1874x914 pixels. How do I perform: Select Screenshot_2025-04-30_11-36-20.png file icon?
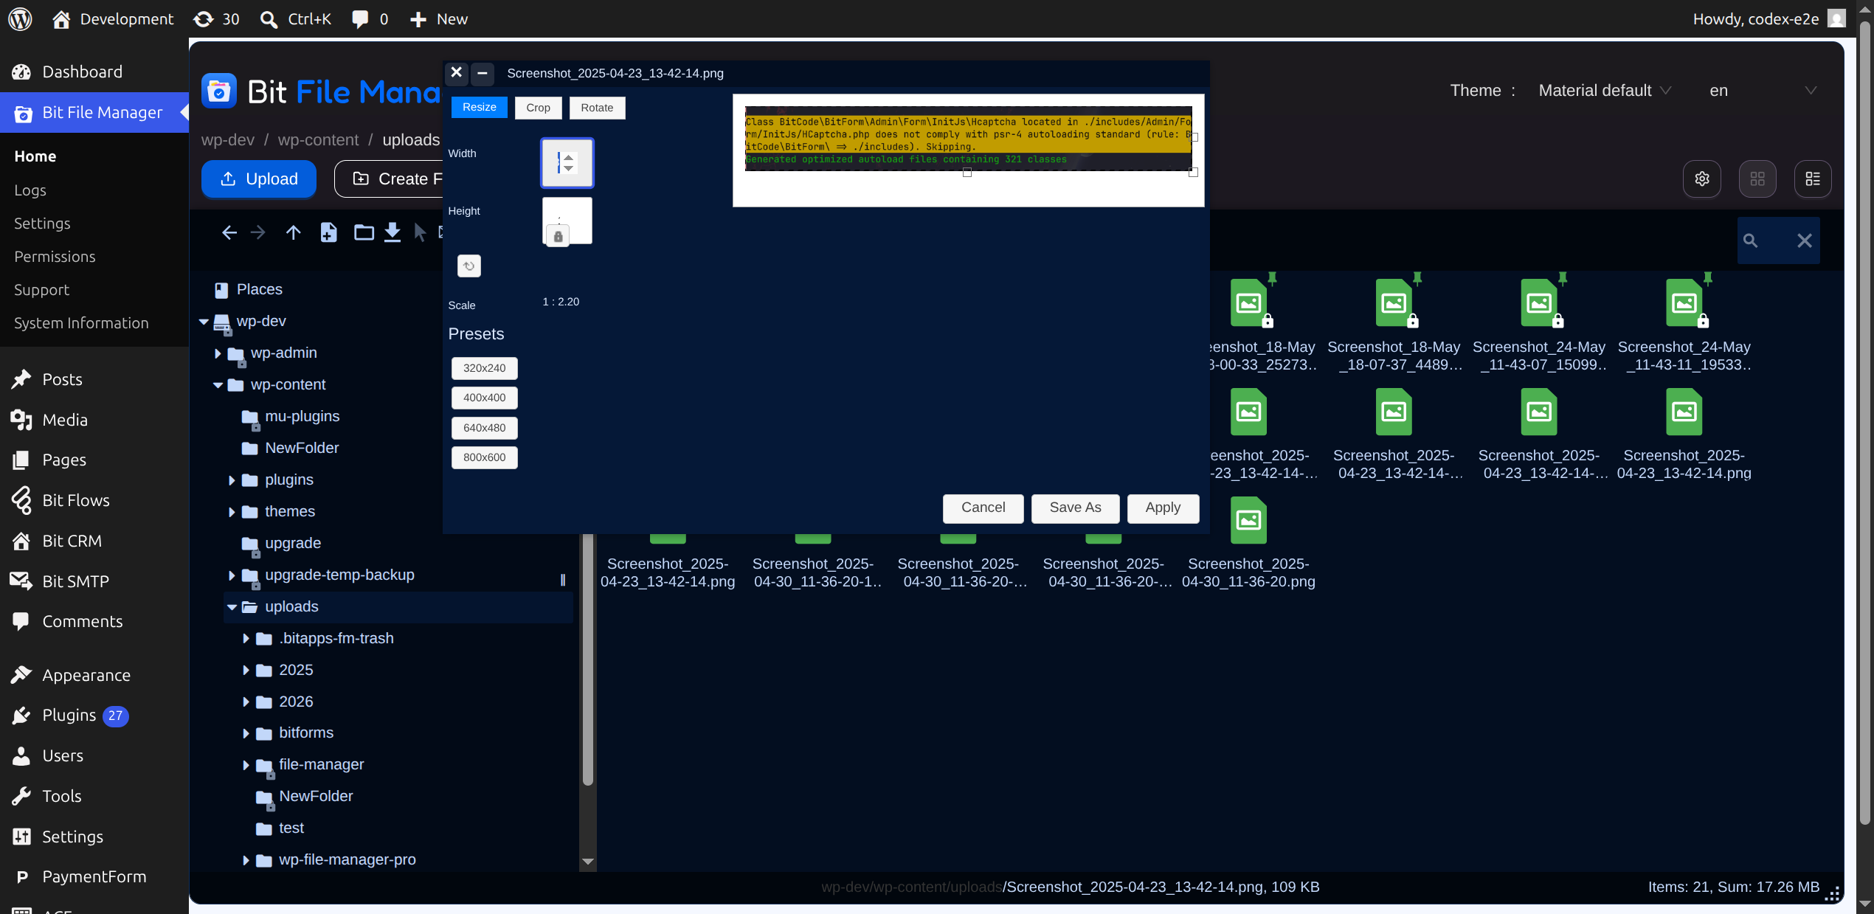point(1248,520)
